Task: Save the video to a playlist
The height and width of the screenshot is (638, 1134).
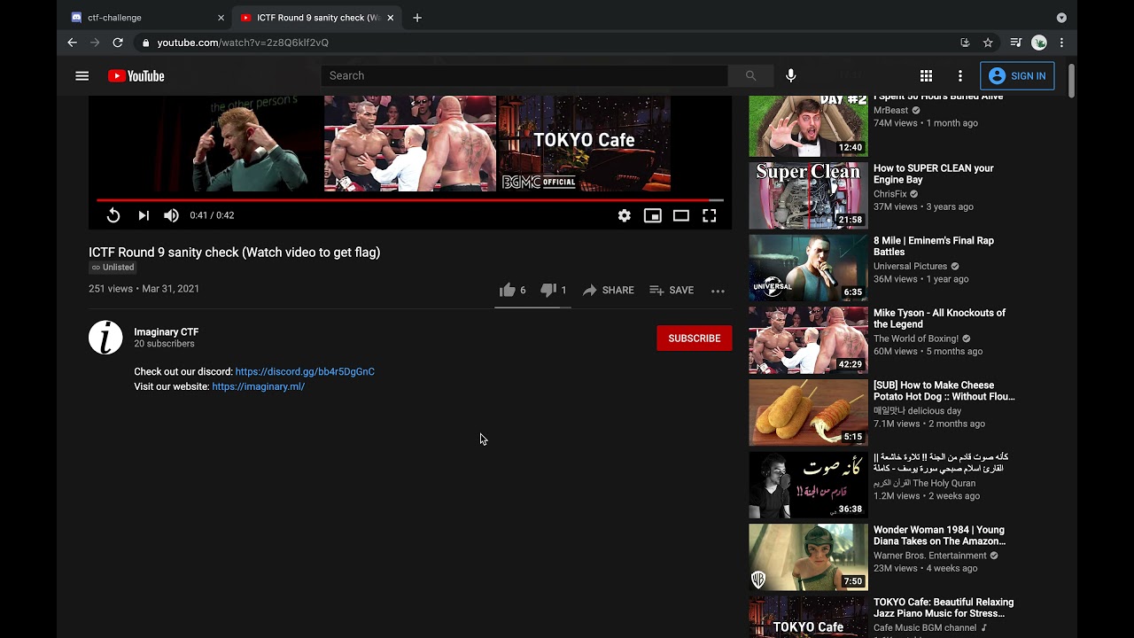Action: (672, 290)
